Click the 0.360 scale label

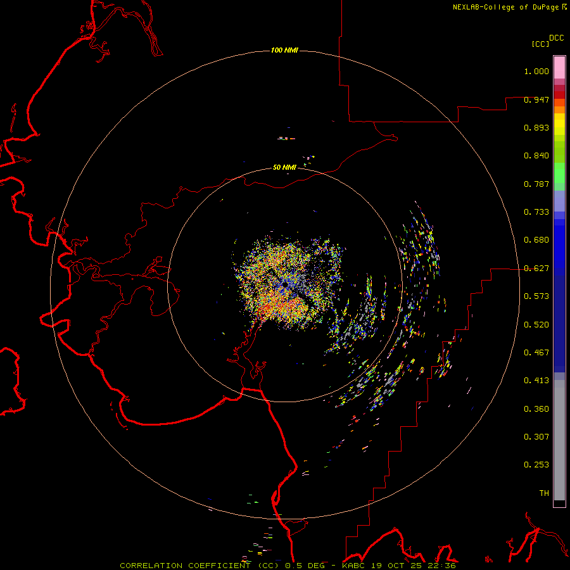pos(536,409)
